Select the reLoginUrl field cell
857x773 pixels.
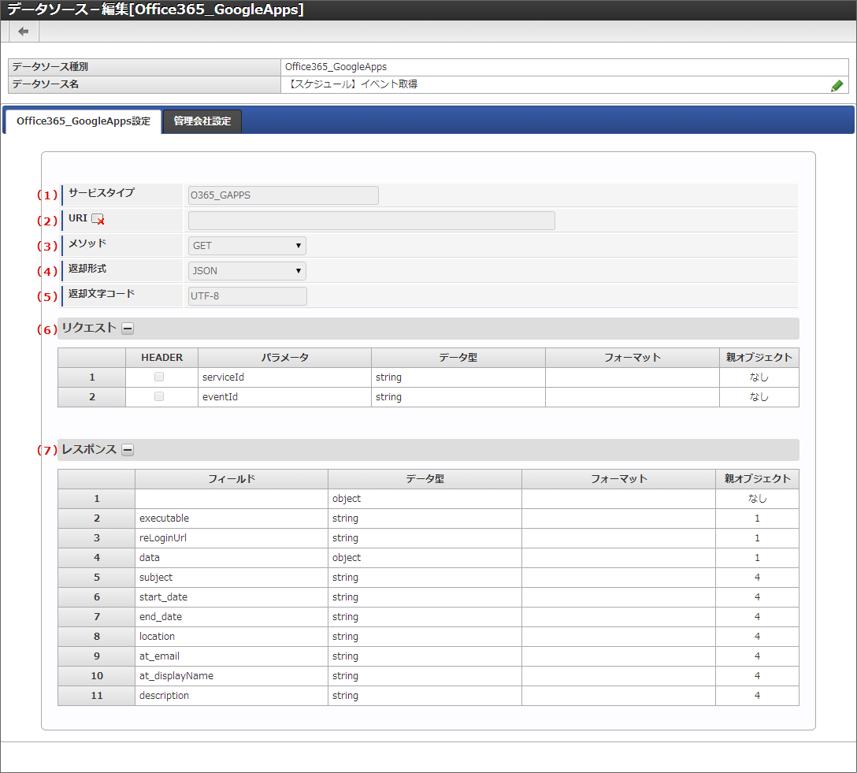tap(232, 538)
